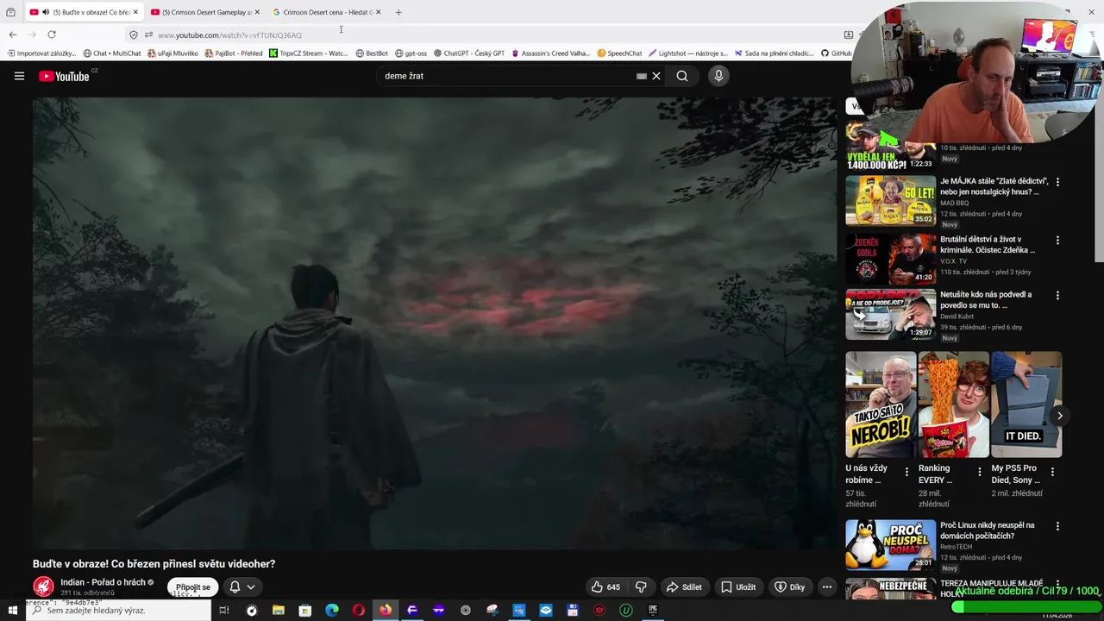1104x621 pixels.
Task: Share the video with Sdílet
Action: point(683,586)
